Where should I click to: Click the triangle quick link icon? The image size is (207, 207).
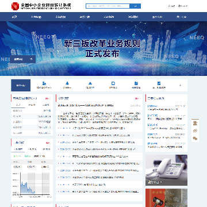pyautogui.click(x=90, y=83)
